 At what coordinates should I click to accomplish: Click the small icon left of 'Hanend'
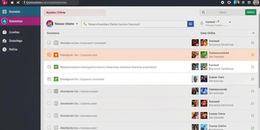click(202, 24)
